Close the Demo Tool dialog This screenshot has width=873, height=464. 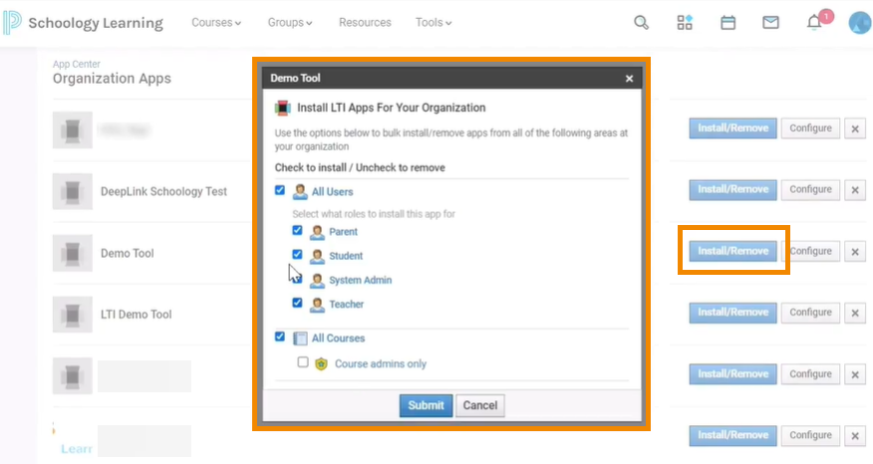[x=629, y=78]
